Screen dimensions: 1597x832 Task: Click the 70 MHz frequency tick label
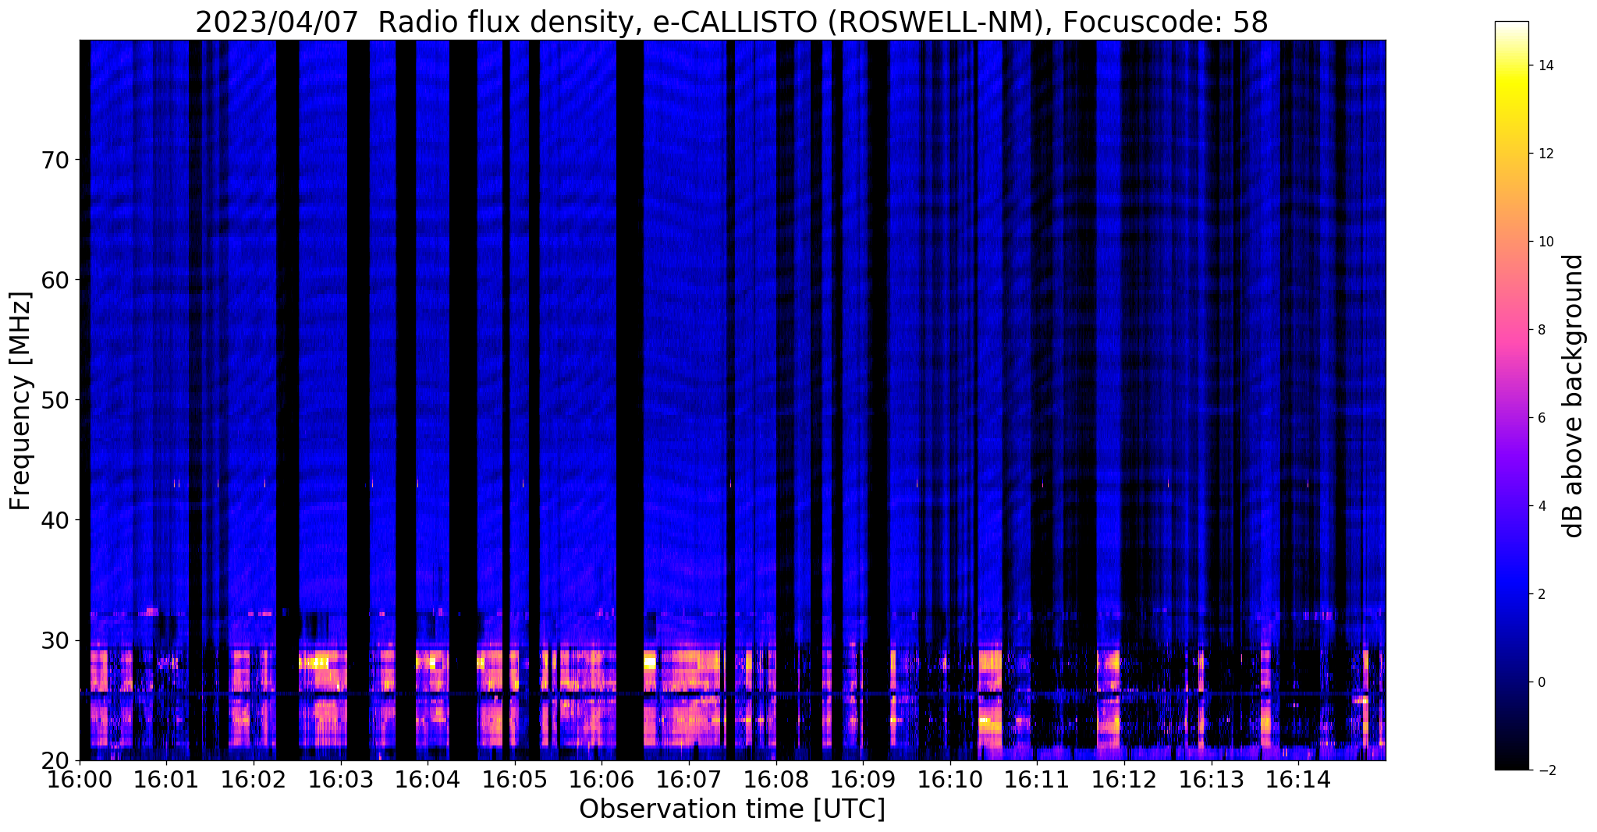(55, 160)
